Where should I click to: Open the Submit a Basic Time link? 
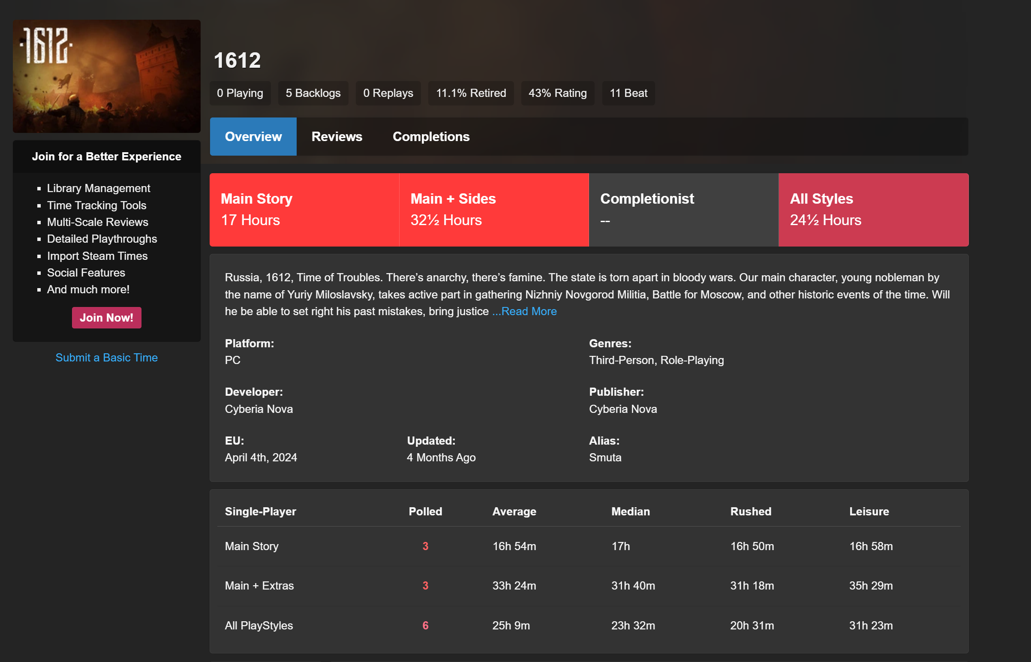(106, 358)
